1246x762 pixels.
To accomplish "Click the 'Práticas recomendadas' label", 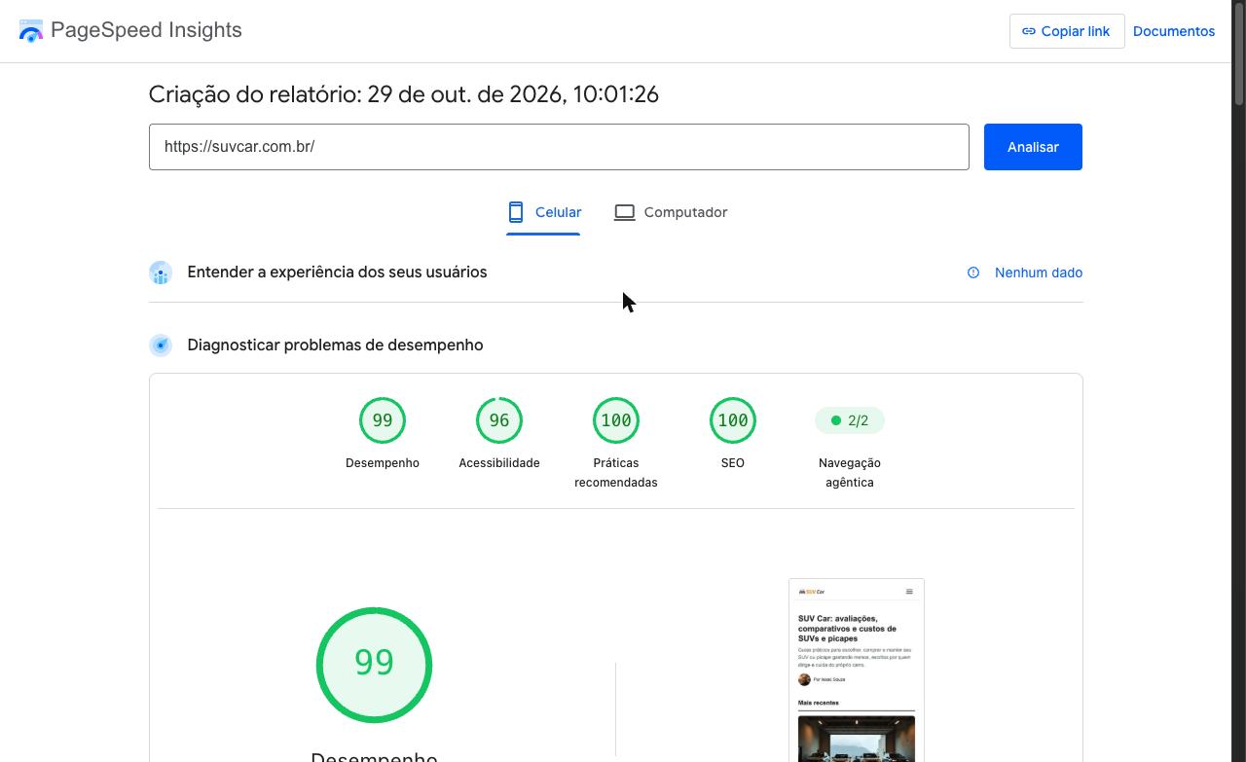I will coord(616,473).
